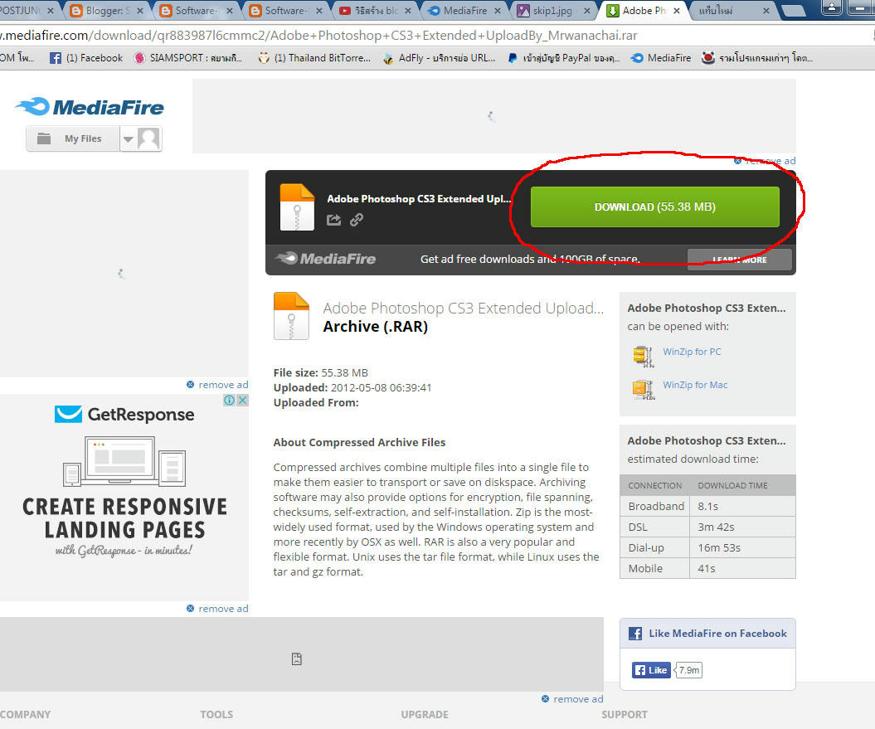Click the WinZip for Mac icon

coord(643,389)
